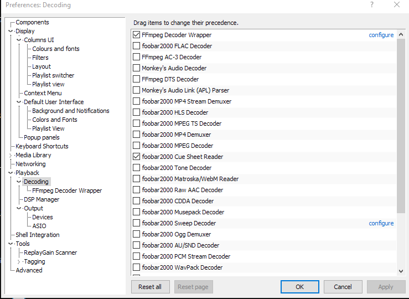The width and height of the screenshot is (409, 299).
Task: Expand the Tagging tree node
Action: click(19, 261)
